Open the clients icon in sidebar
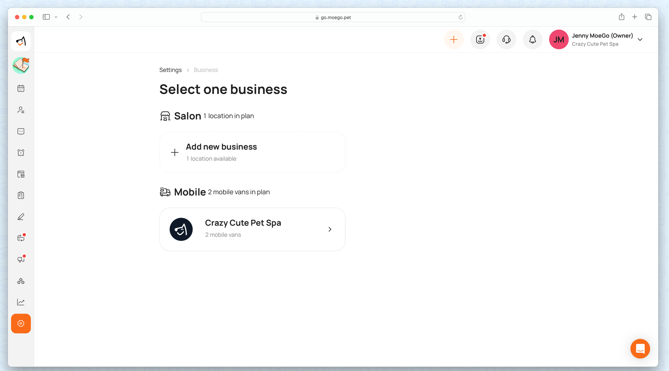Image resolution: width=669 pixels, height=371 pixels. (21, 110)
